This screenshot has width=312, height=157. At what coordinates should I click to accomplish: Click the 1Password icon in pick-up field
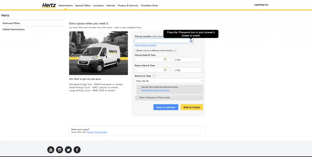tap(191, 41)
